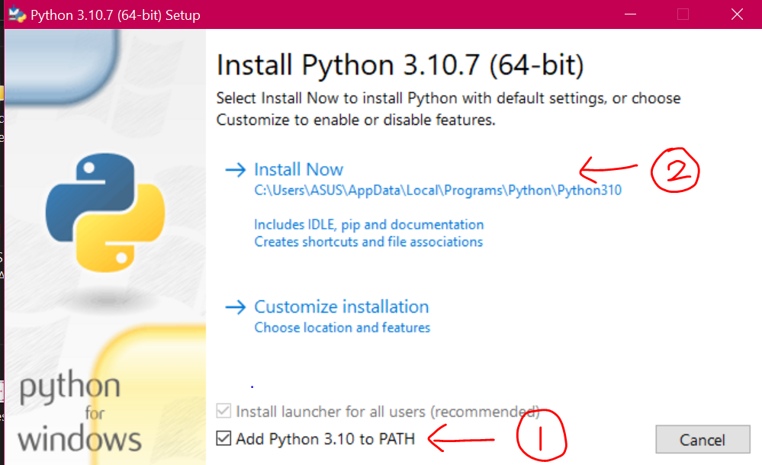The height and width of the screenshot is (465, 762).
Task: Click the Cancel button
Action: [x=703, y=440]
